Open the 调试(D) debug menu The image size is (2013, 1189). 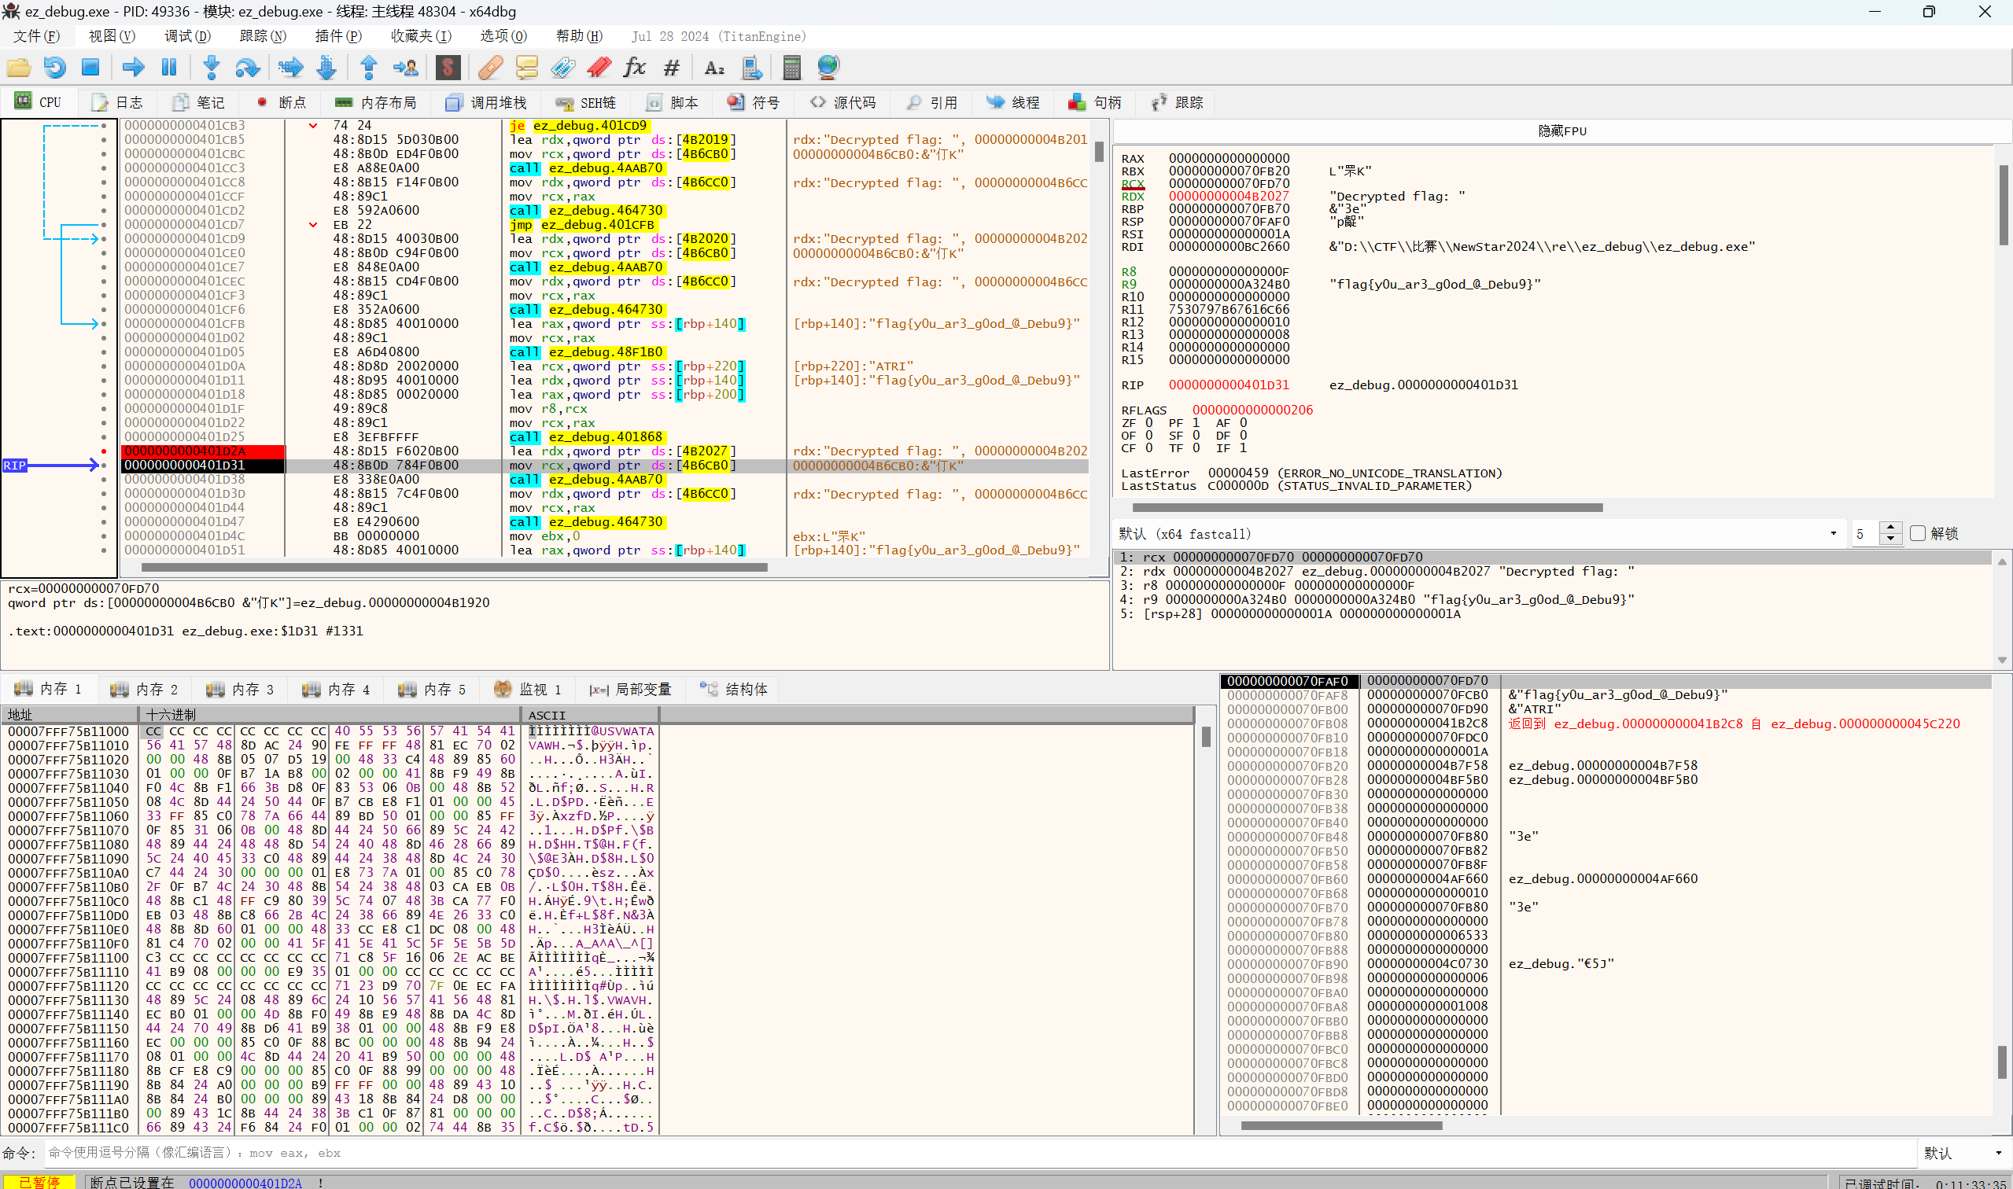coord(187,36)
